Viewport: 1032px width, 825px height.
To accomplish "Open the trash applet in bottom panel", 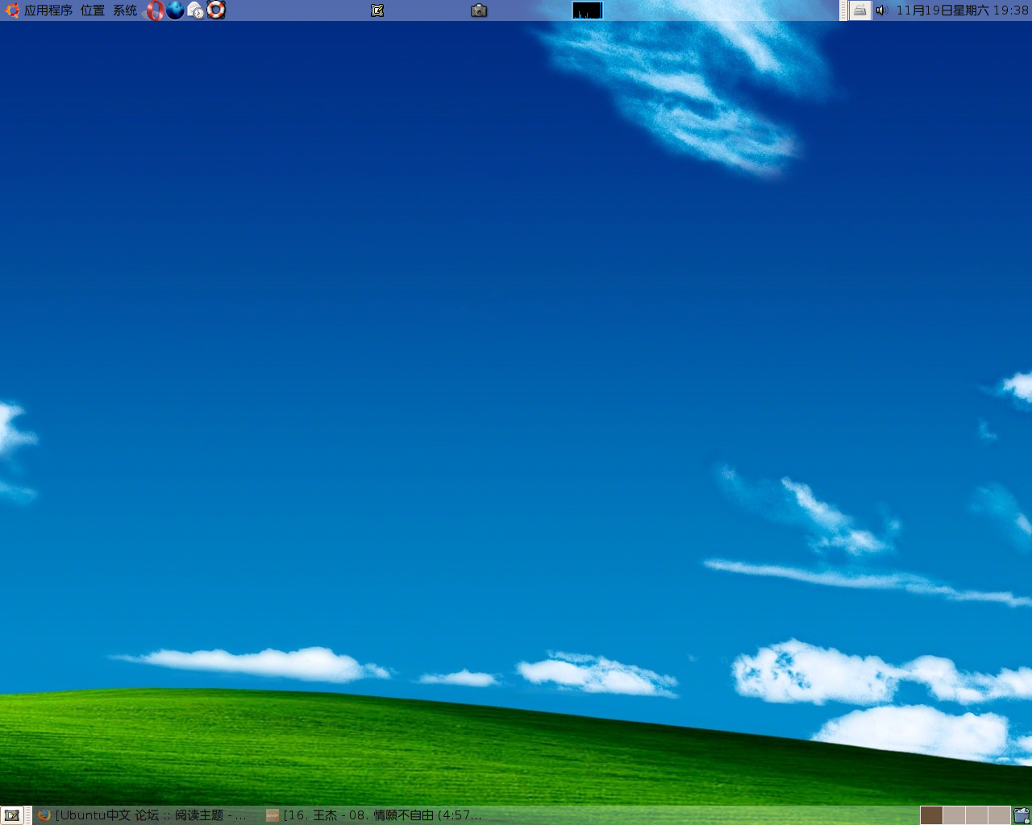I will (x=1022, y=815).
